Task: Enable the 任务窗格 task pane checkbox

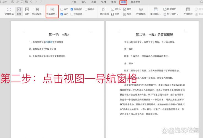Action: click(x=72, y=14)
